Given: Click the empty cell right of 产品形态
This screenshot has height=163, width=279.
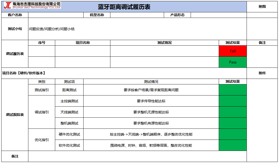Looking at the screenshot, I should pos(219,15).
